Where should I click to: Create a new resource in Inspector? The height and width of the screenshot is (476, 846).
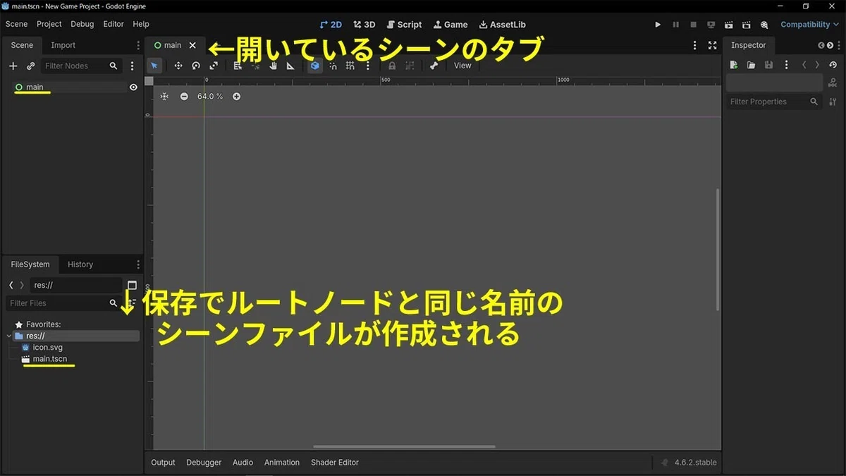click(x=734, y=65)
